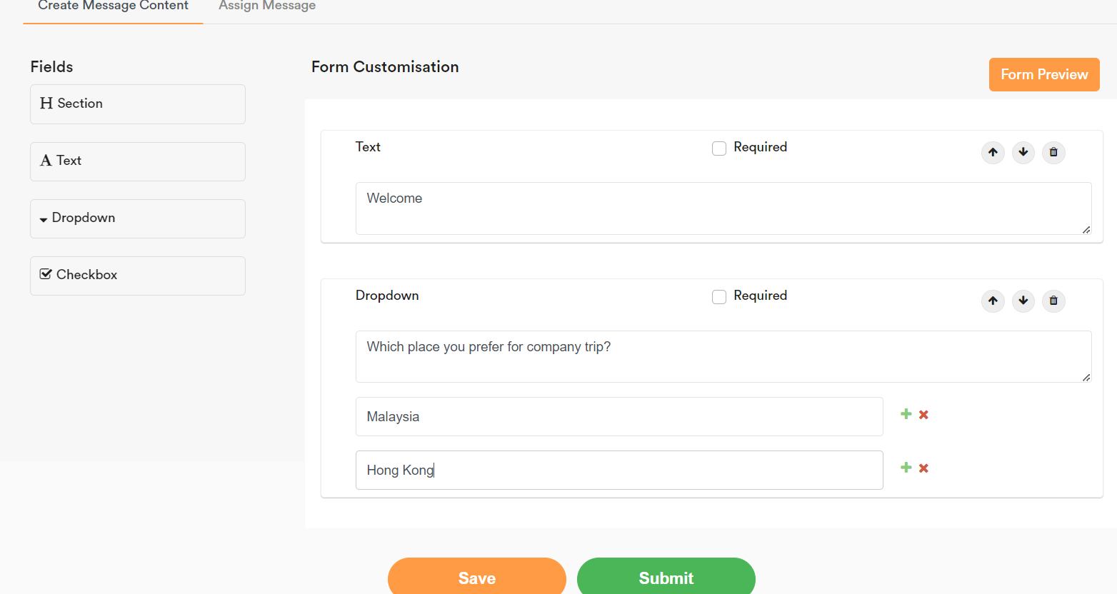1117x594 pixels.
Task: Delete the Text field via trash icon
Action: point(1053,152)
